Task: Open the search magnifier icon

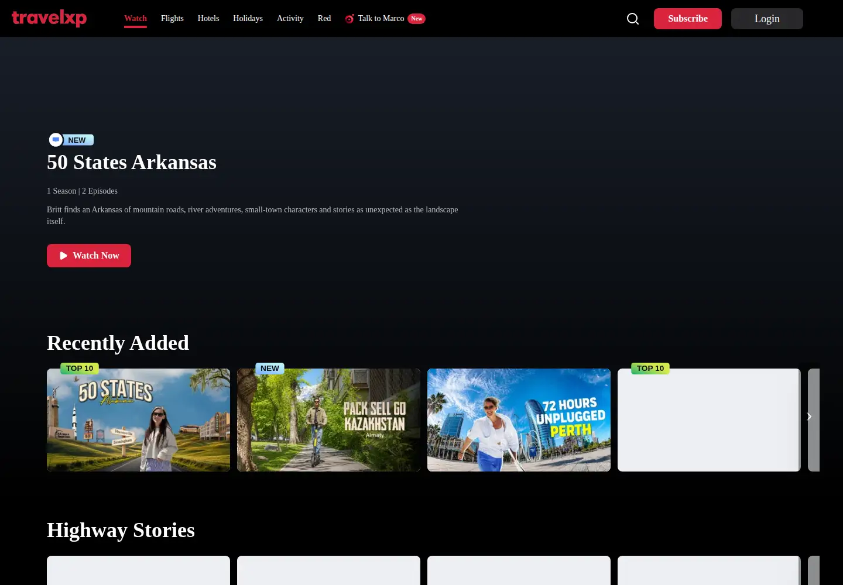Action: (633, 19)
